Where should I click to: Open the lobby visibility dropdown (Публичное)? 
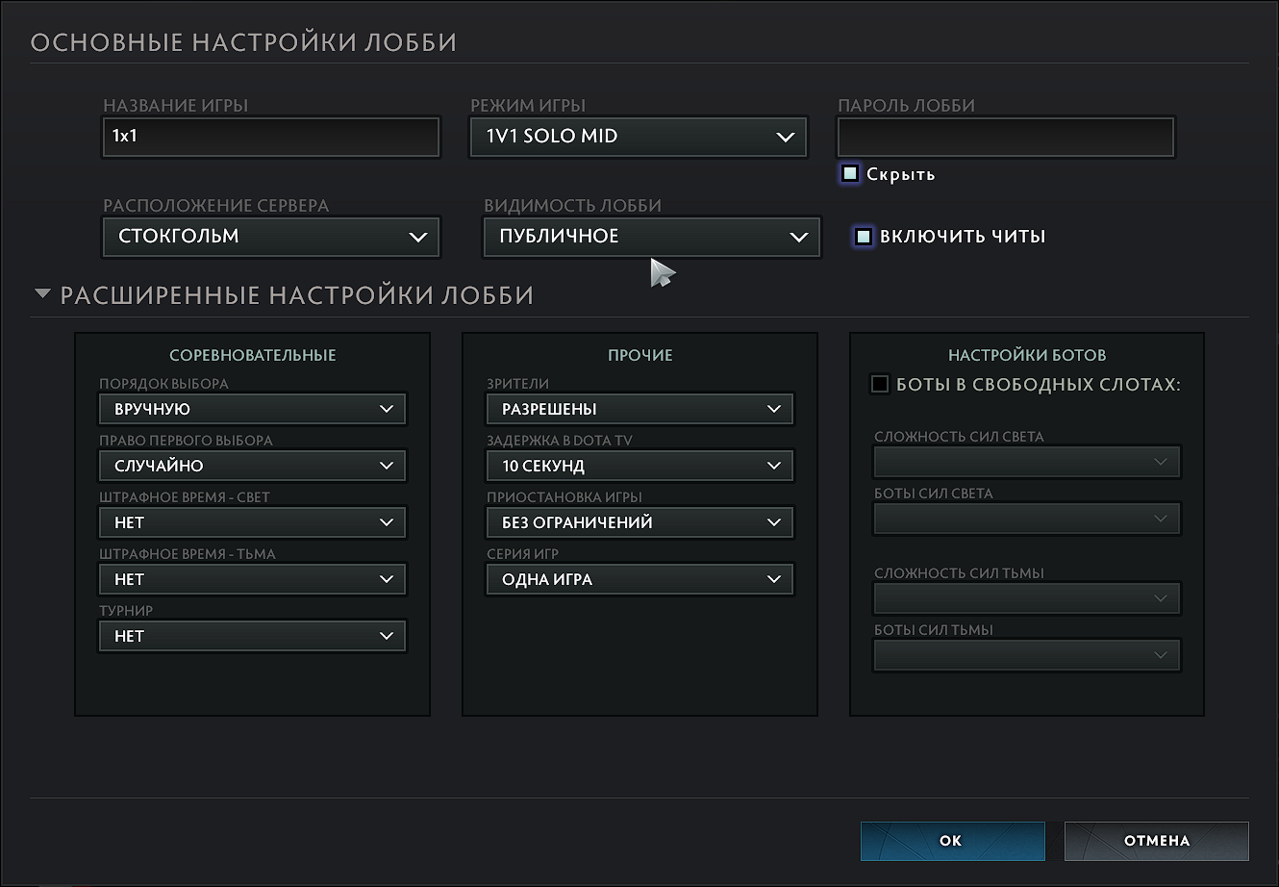click(652, 237)
